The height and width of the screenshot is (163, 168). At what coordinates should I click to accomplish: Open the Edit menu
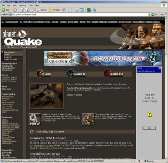click(9, 5)
